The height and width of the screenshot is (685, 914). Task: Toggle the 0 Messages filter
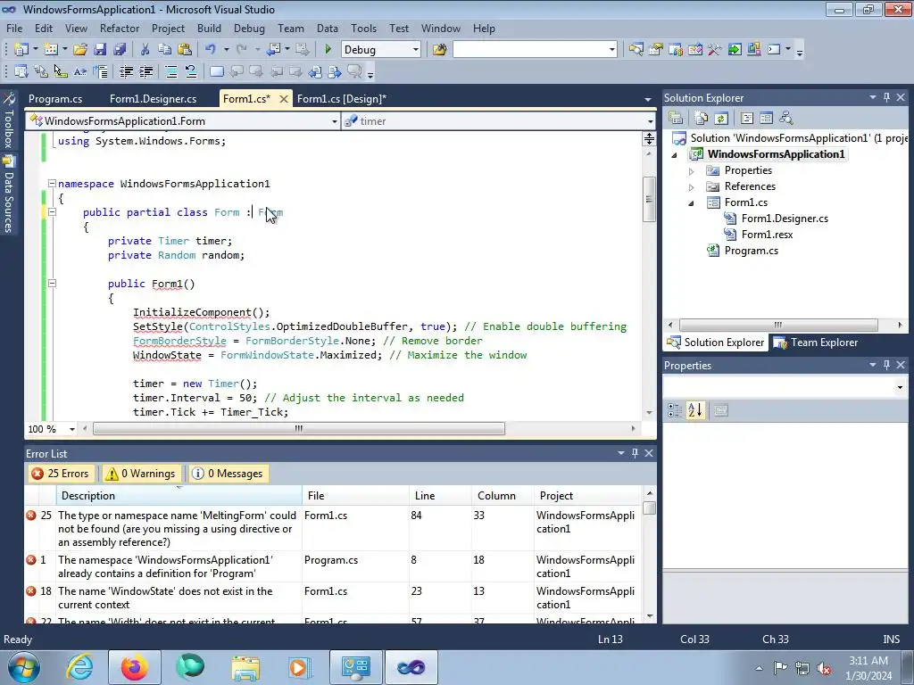pos(228,474)
